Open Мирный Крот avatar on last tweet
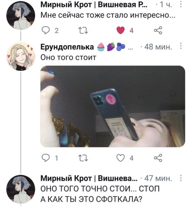Viewport: 187px width, 206px height. tap(21, 189)
